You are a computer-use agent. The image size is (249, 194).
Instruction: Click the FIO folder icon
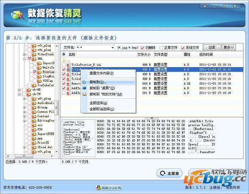[x=34, y=130]
